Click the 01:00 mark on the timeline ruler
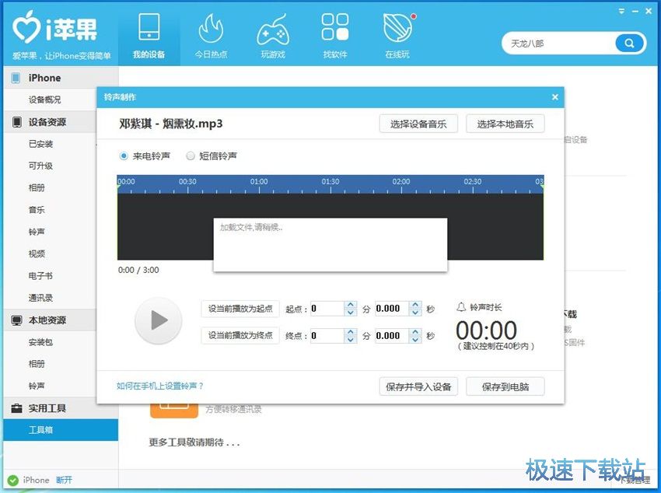The image size is (661, 493). (x=259, y=182)
